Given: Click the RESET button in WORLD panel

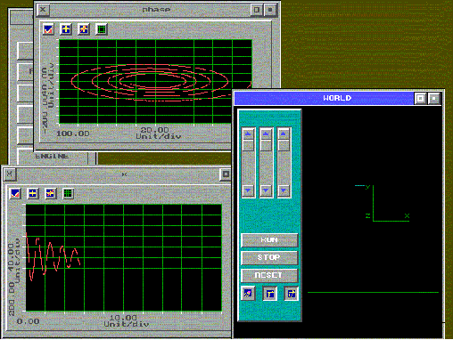Looking at the screenshot, I should tap(269, 275).
